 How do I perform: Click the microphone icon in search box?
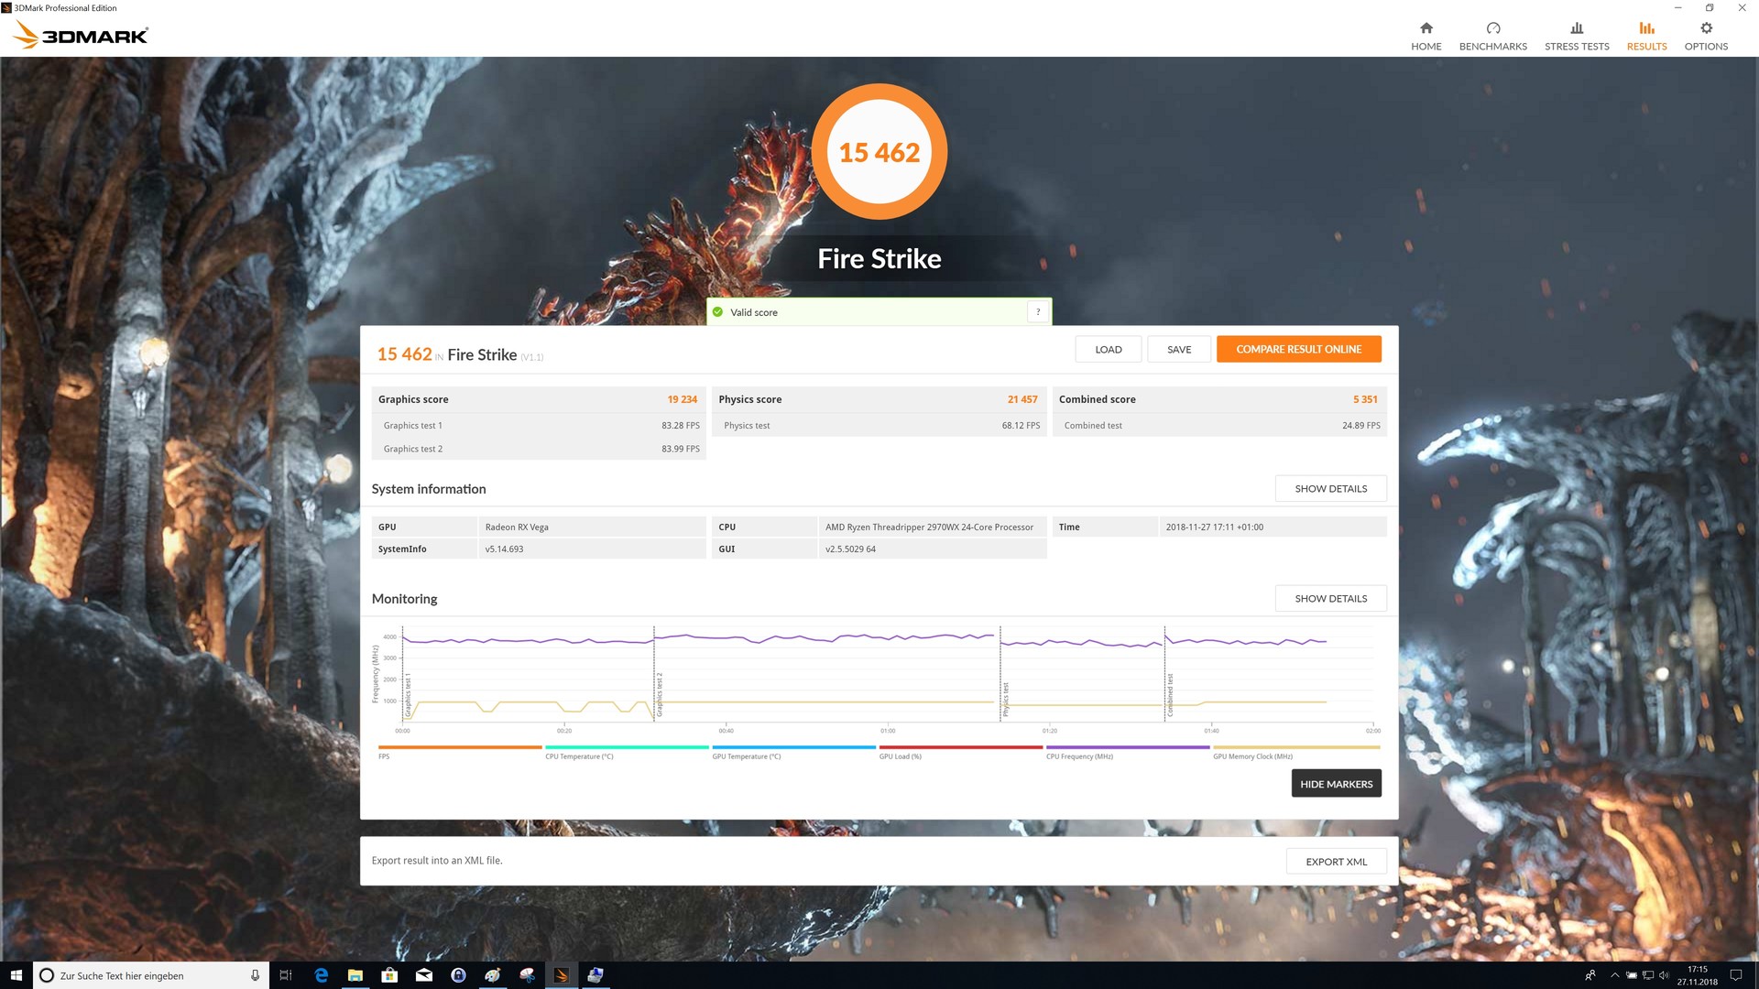[x=255, y=975]
